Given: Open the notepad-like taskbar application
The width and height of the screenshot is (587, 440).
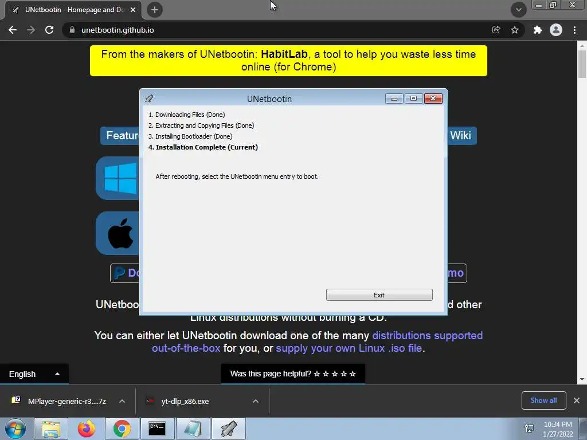Looking at the screenshot, I should click(193, 429).
